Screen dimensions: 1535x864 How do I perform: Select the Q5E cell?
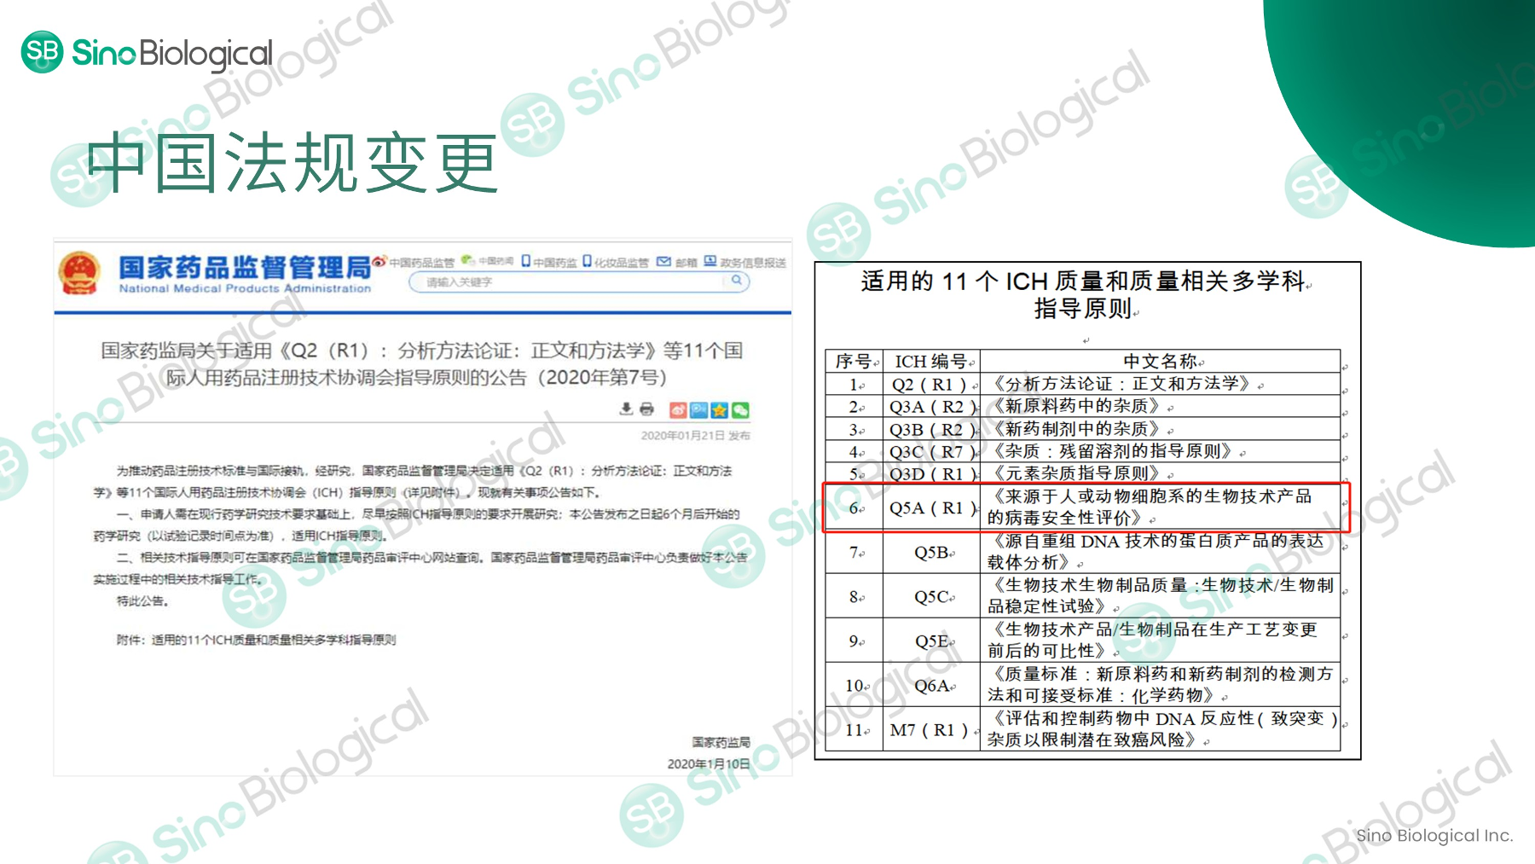tap(931, 641)
